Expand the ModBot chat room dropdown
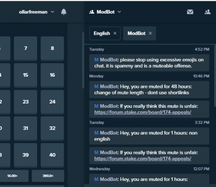The width and height of the screenshot is (216, 187). (119, 12)
